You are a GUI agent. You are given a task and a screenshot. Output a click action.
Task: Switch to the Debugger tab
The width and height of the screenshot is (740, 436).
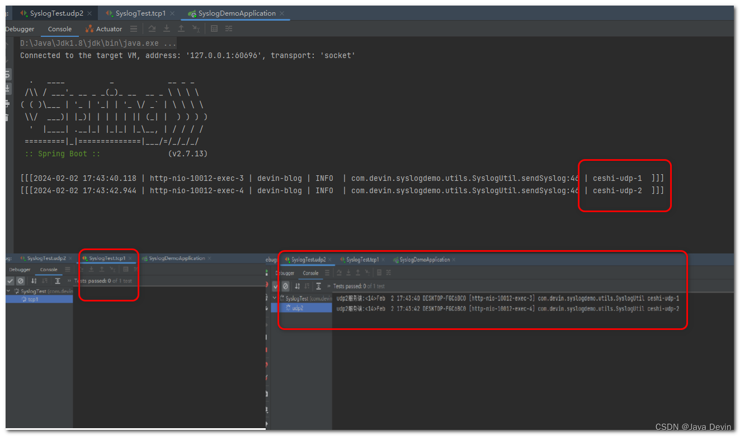20,28
